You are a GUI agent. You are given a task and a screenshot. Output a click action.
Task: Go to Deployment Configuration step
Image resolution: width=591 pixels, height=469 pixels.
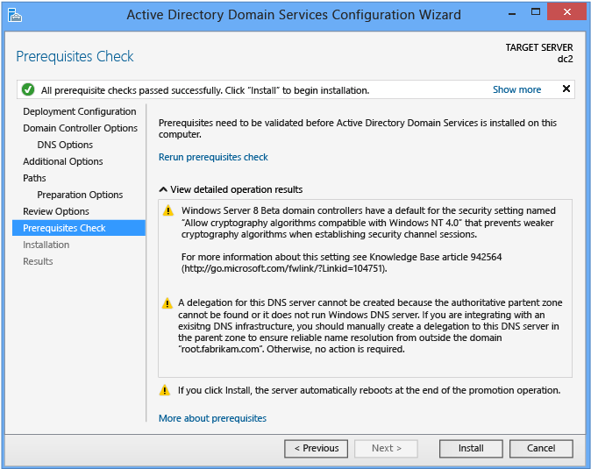point(80,111)
